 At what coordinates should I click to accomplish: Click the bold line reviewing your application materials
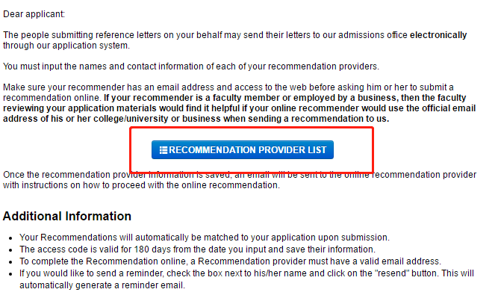[x=239, y=108]
